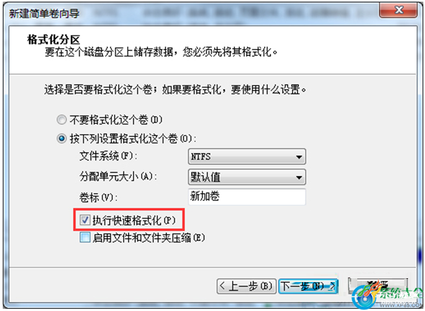
Task: Expand the arrow beside the NTFS value
Action: (x=299, y=157)
